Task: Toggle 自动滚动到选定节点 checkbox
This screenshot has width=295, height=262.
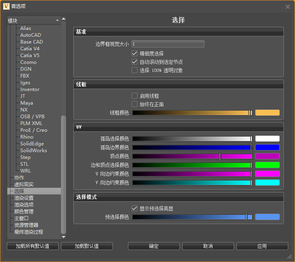Action: point(134,62)
